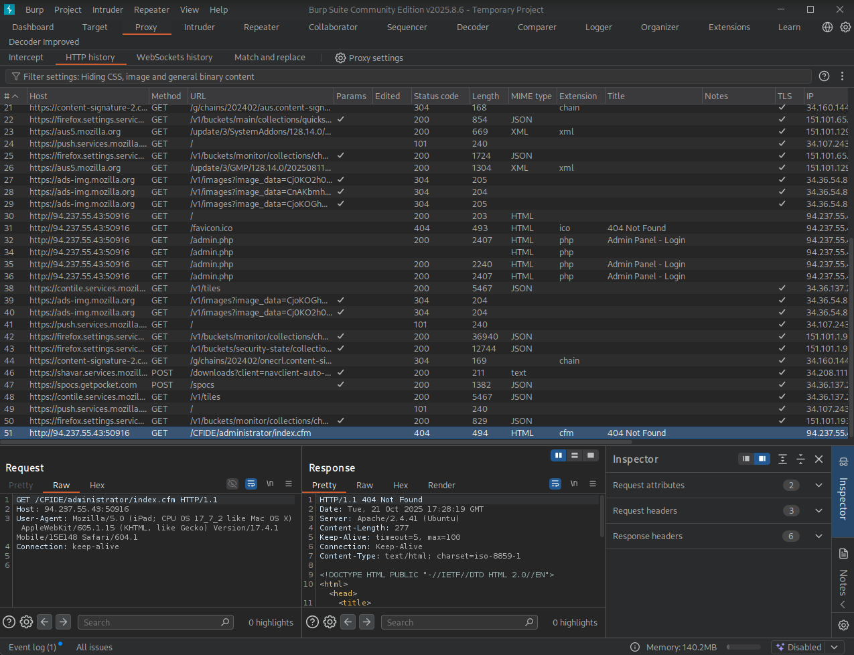The width and height of the screenshot is (854, 655).
Task: Open the AI Disabled dropdown arrow
Action: 835,648
